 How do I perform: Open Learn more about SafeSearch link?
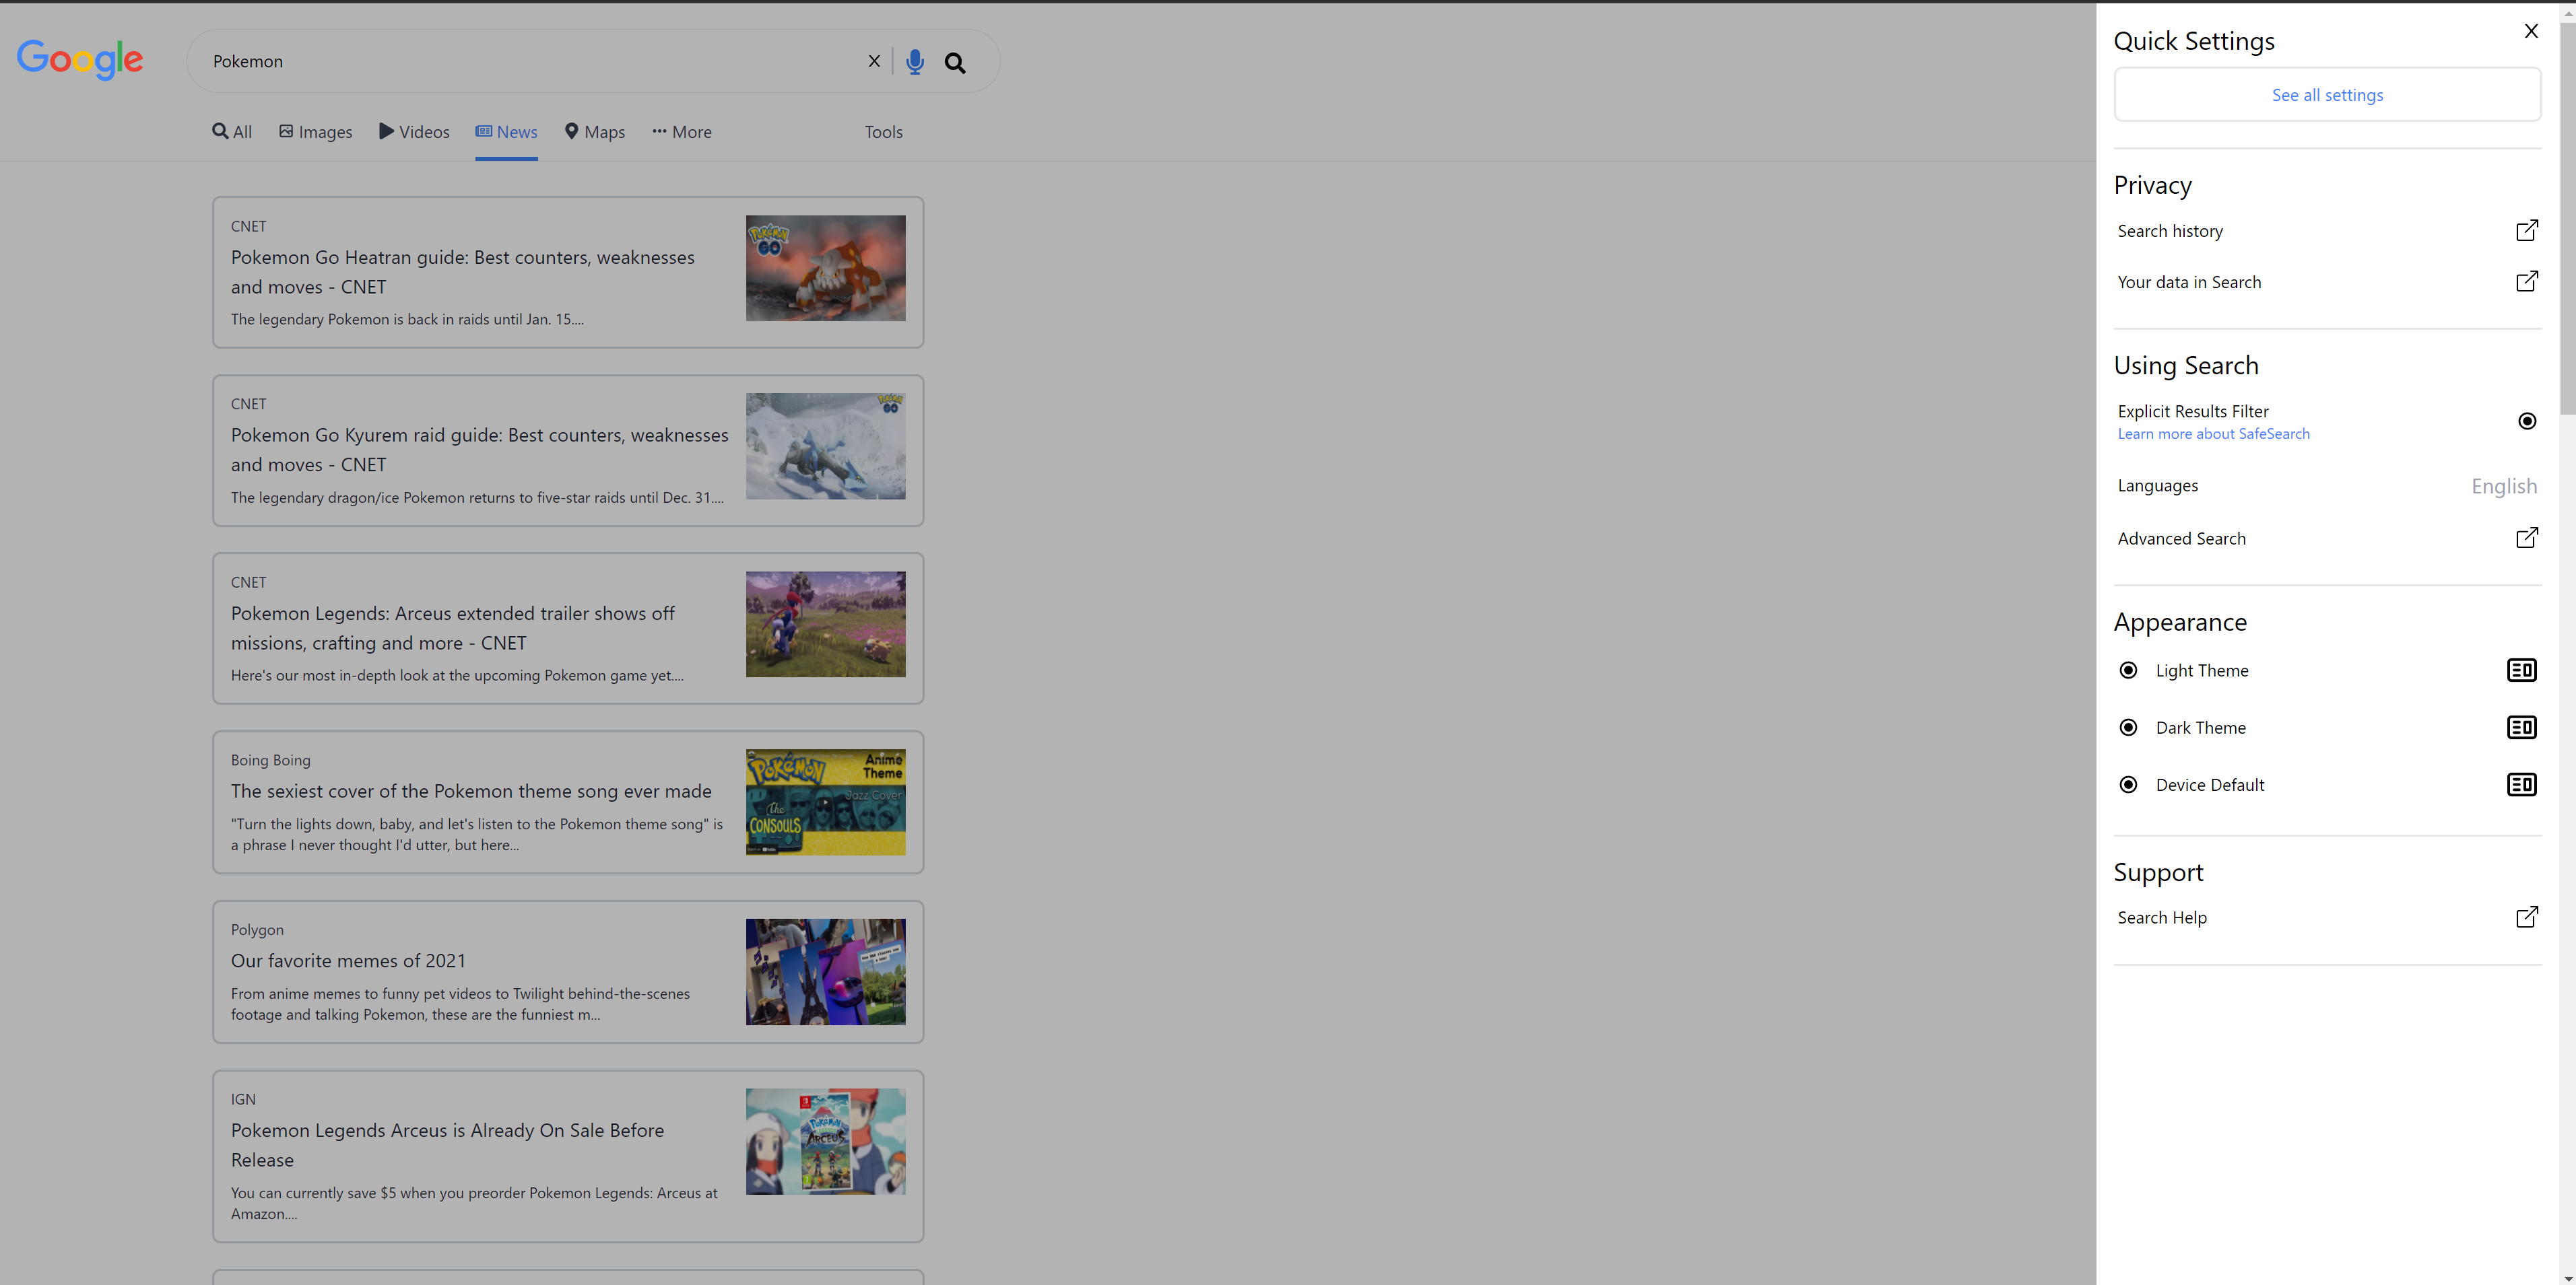point(2213,433)
